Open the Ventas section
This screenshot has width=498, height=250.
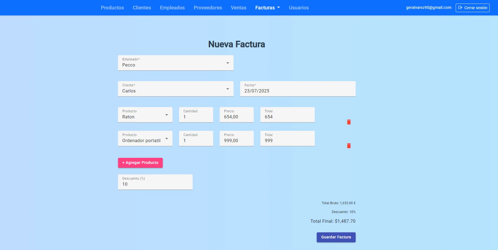tap(238, 8)
